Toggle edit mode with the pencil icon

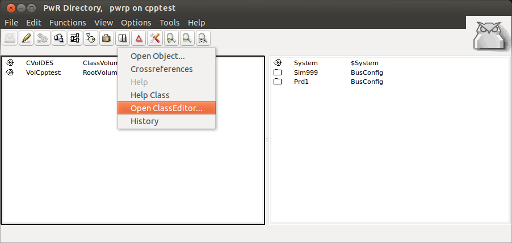(x=26, y=39)
